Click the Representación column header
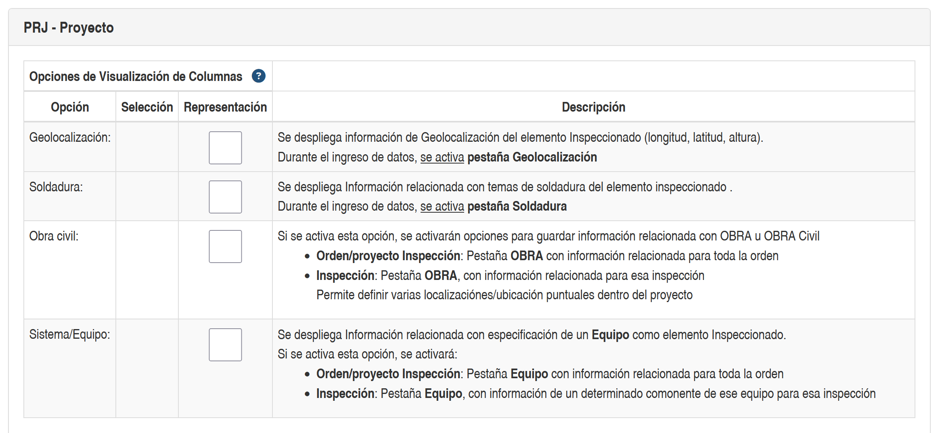 pos(225,107)
